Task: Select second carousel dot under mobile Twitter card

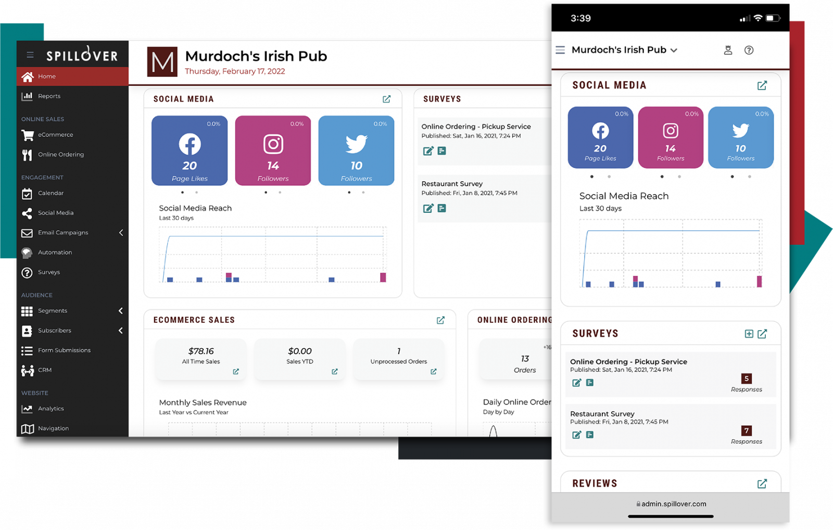Action: 750,176
